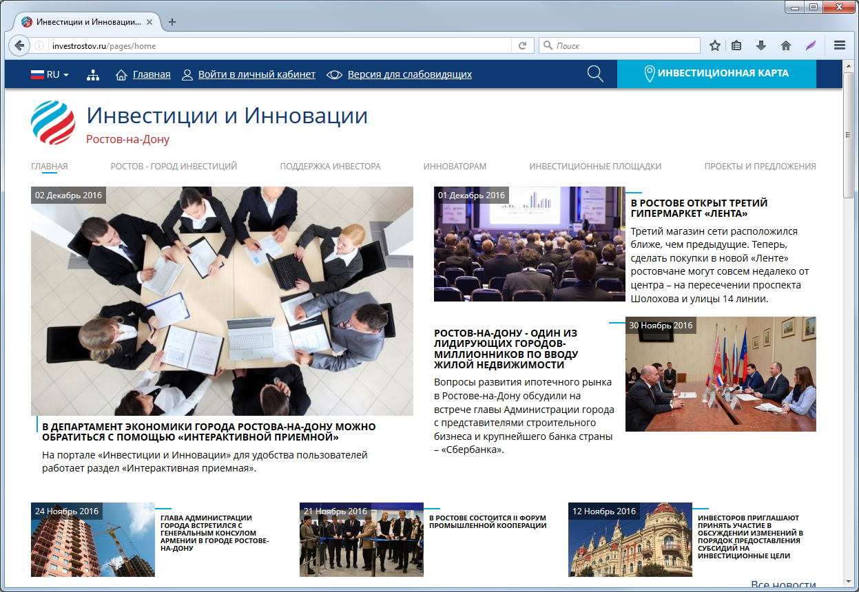Click the ribbon cutting photo 21 Ноябрь
Screen dimensions: 859x592
point(362,539)
